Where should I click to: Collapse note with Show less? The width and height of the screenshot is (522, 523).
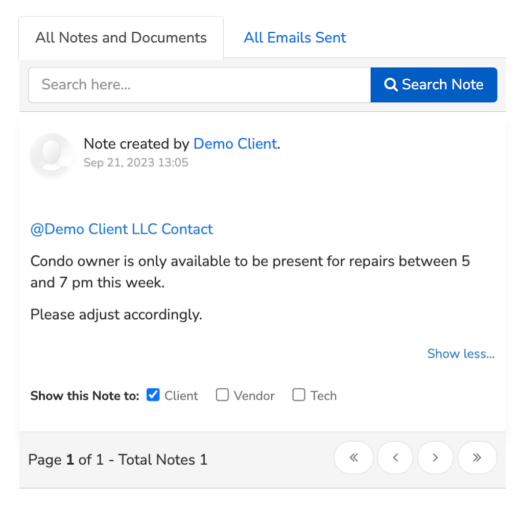461,353
